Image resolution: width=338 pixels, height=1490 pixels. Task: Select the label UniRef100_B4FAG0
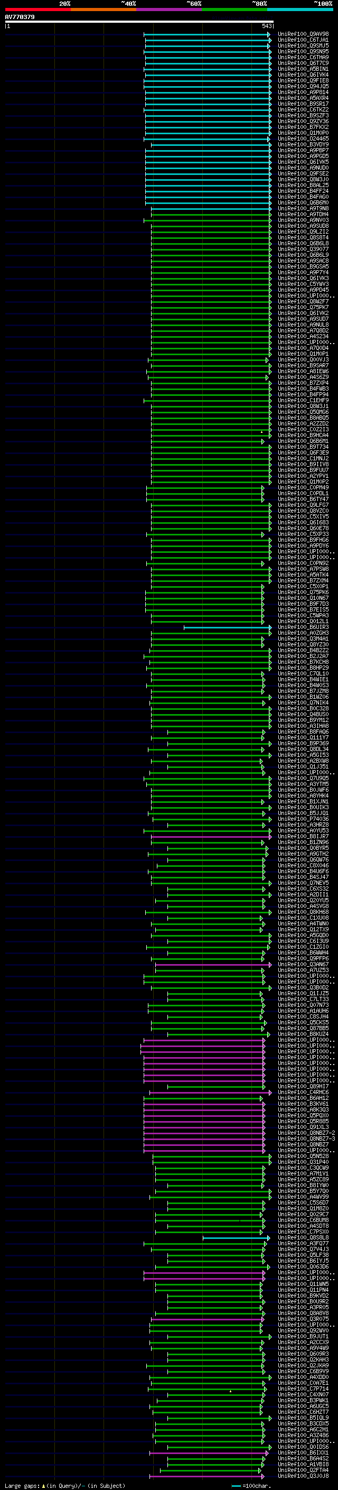point(303,197)
